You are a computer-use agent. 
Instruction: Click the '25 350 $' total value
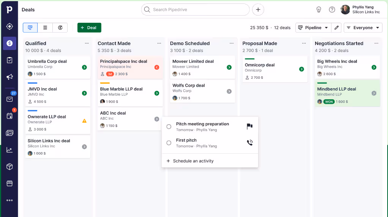click(259, 28)
